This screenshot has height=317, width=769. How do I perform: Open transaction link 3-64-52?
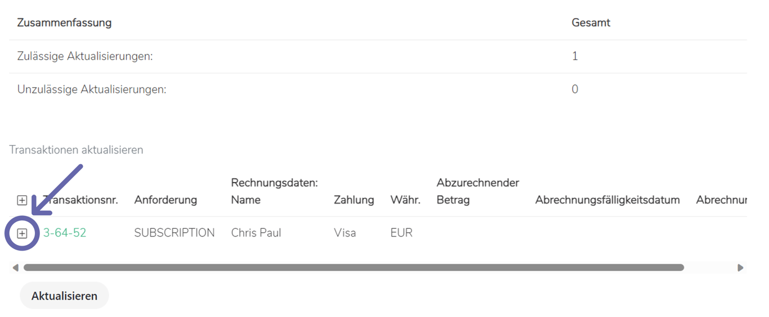(65, 233)
